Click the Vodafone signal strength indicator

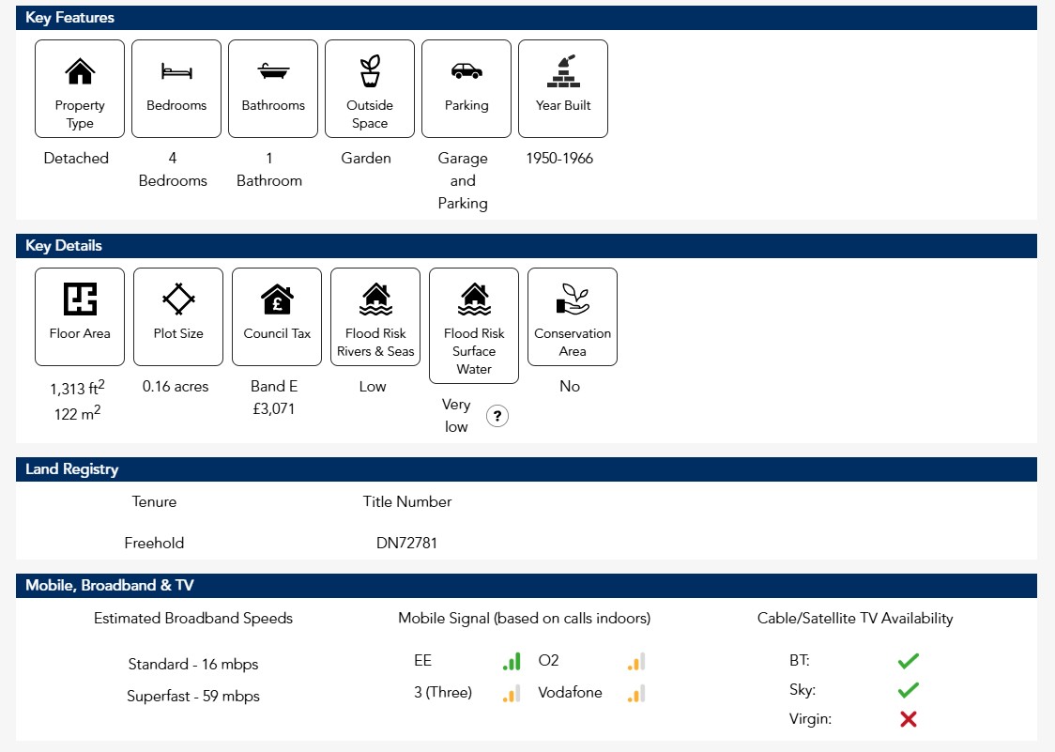(x=636, y=695)
